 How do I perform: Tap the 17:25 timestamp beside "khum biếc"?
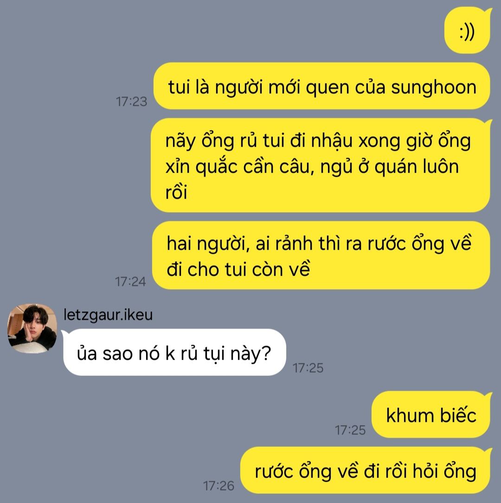coord(350,430)
